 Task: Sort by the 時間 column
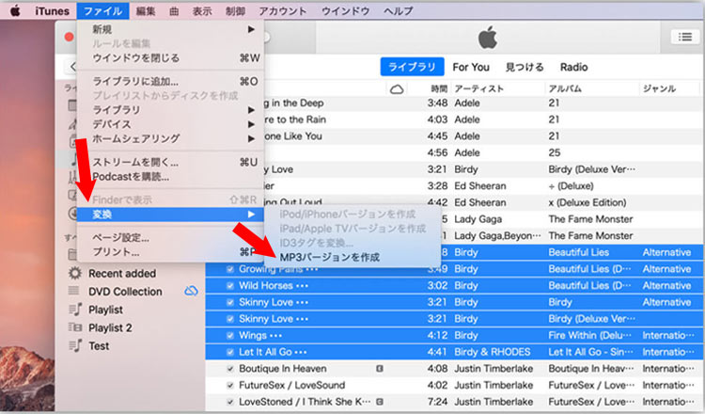(x=439, y=88)
